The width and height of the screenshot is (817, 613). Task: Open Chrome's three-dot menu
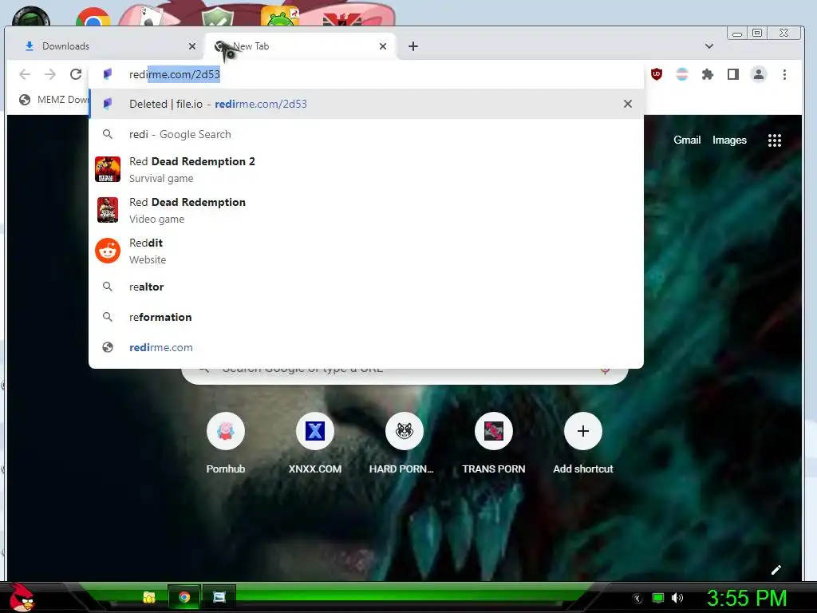point(784,74)
